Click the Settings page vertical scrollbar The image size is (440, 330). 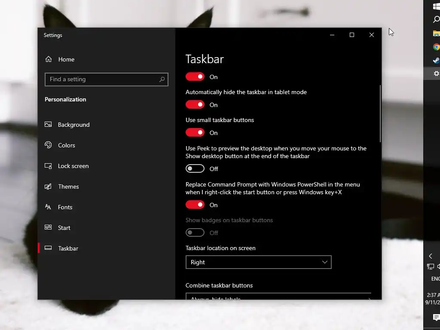380,113
